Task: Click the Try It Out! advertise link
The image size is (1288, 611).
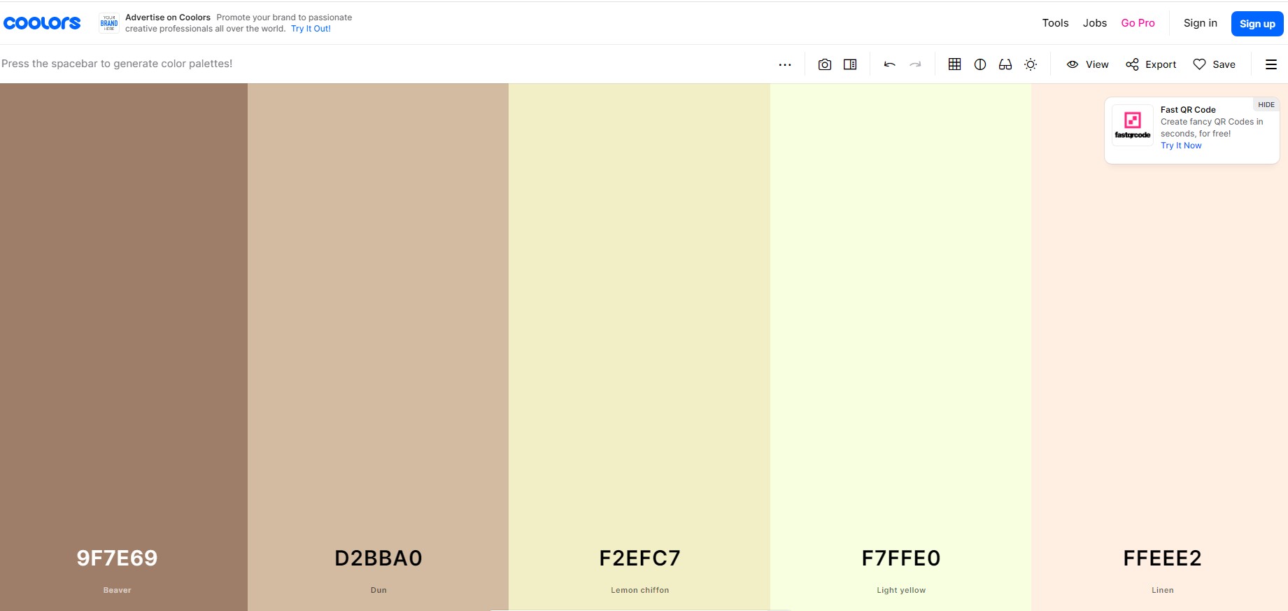Action: 311,29
